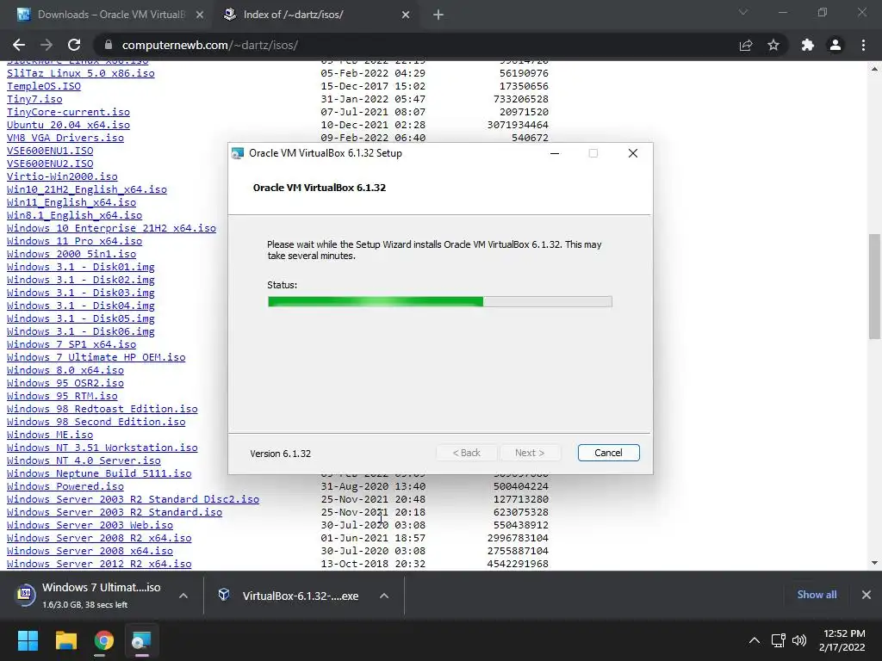Screen dimensions: 882x661
Task: Show all downloads
Action: point(817,595)
